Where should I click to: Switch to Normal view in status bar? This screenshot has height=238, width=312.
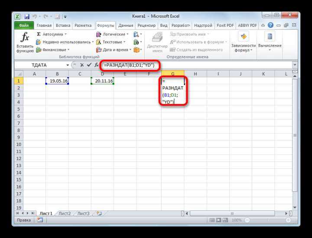click(x=212, y=220)
